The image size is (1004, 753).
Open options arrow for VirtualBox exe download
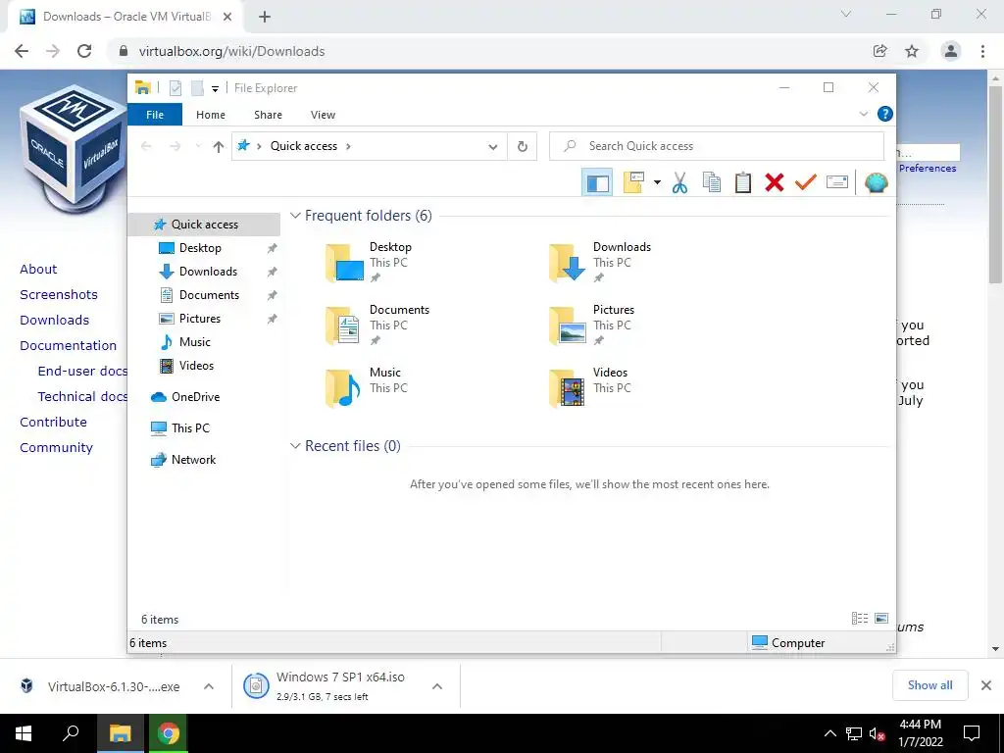(209, 686)
